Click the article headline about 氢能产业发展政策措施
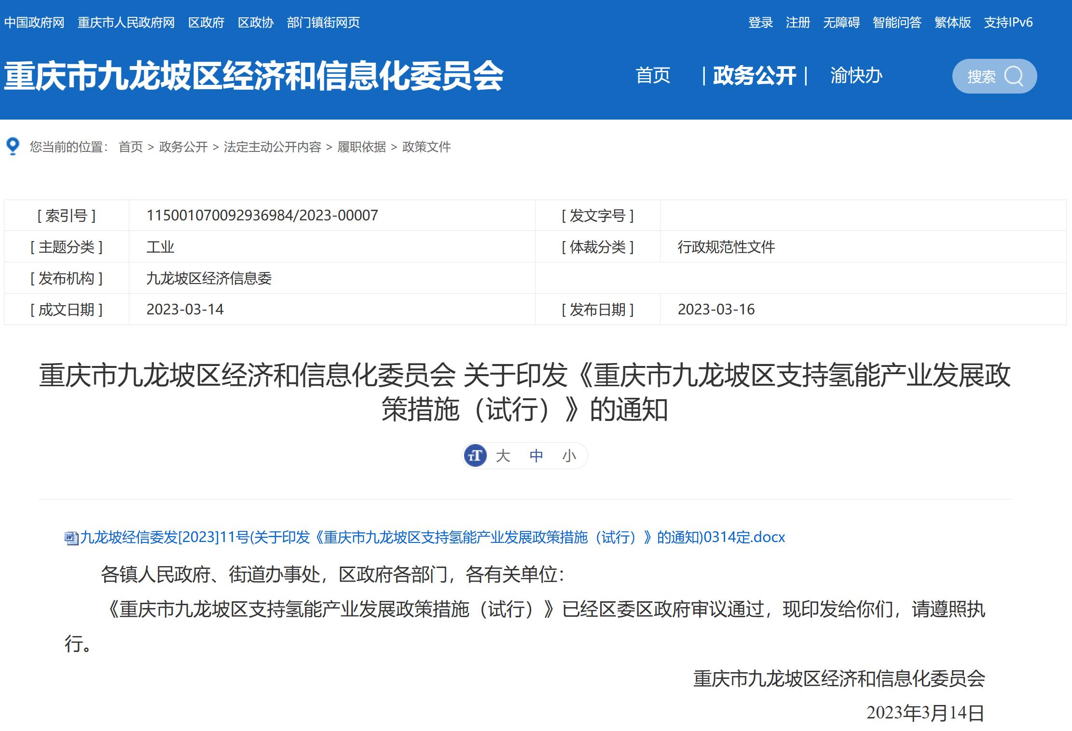This screenshot has width=1072, height=731. click(x=525, y=392)
